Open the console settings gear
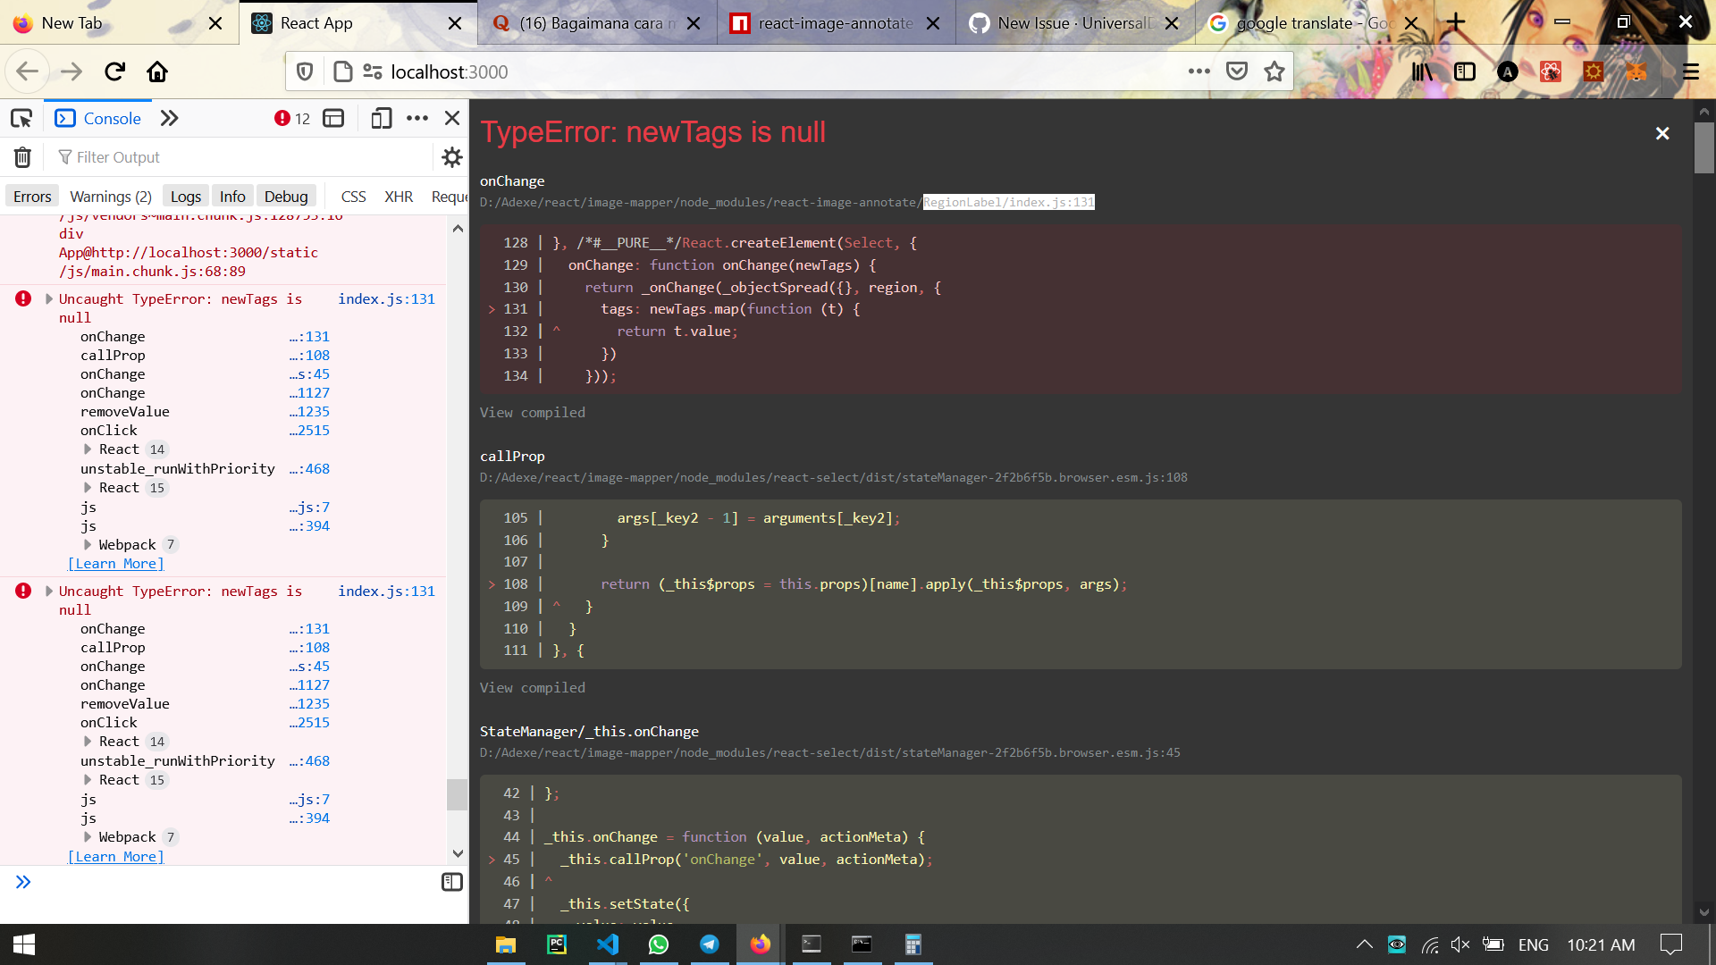Viewport: 1716px width, 965px height. coord(452,157)
